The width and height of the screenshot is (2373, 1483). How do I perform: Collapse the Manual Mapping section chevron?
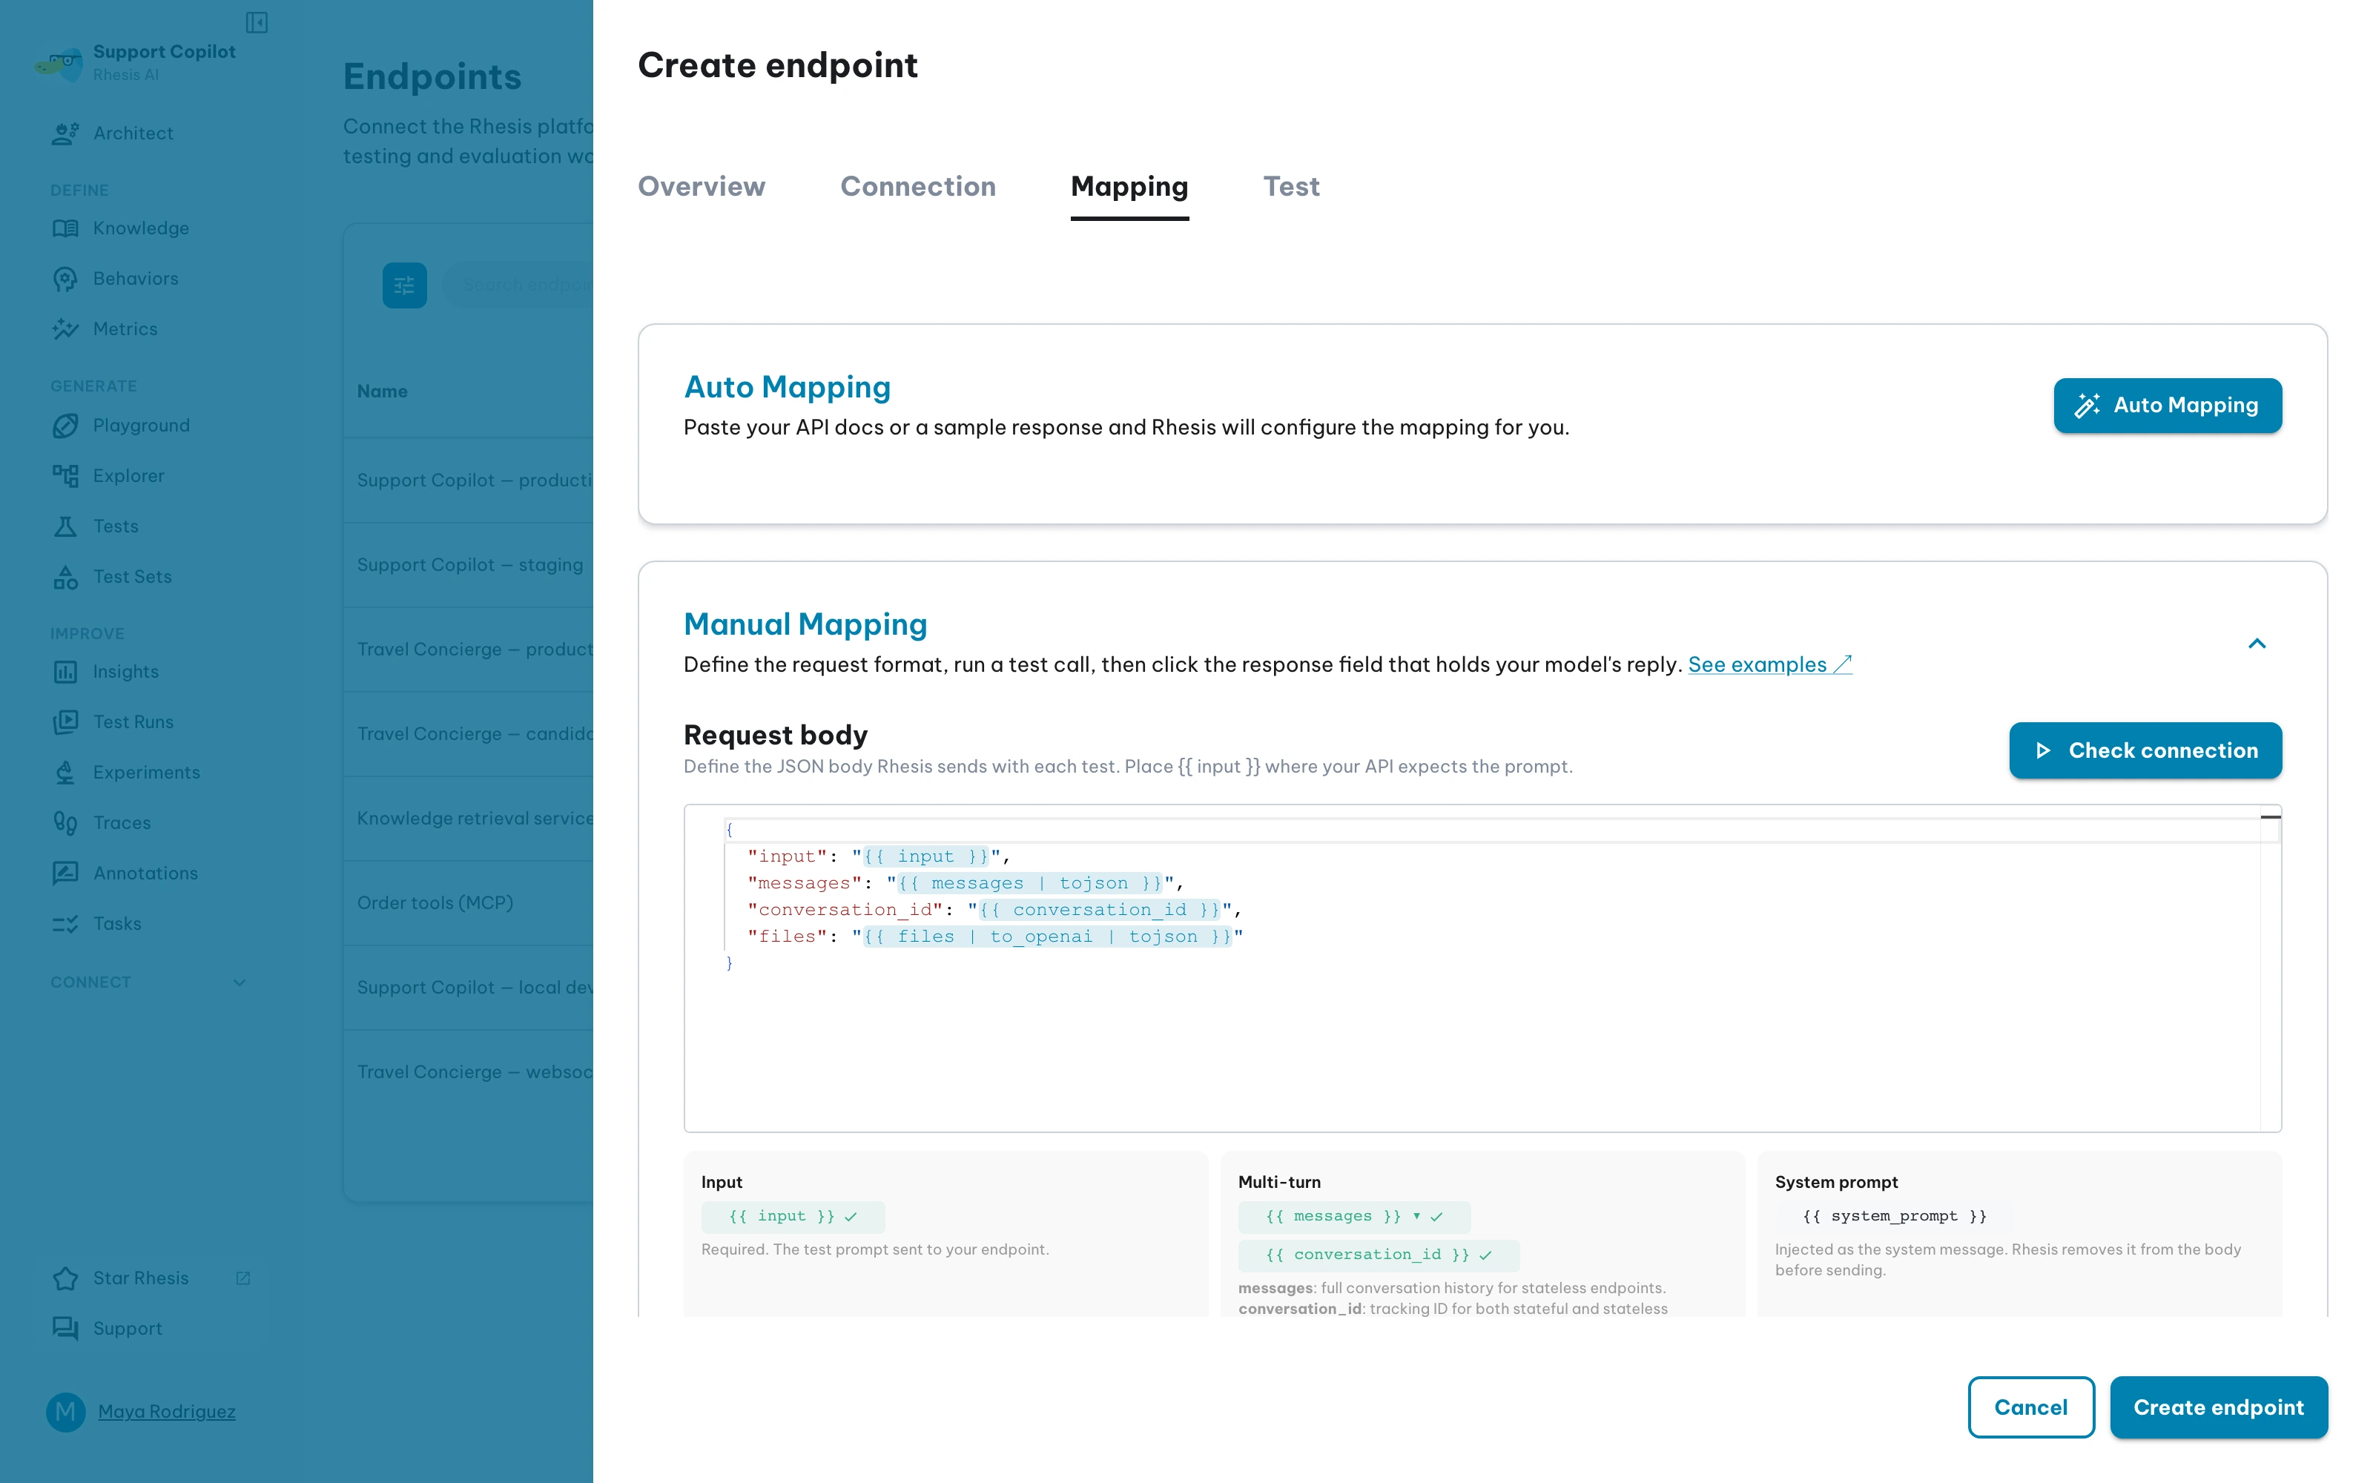tap(2257, 644)
